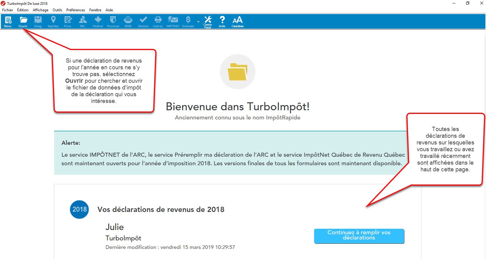The height and width of the screenshot is (259, 486).
Task: Select the EasyStep location pin icon
Action: [x=53, y=22]
